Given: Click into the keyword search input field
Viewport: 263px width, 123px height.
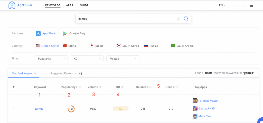Looking at the screenshot, I should click(x=126, y=19).
